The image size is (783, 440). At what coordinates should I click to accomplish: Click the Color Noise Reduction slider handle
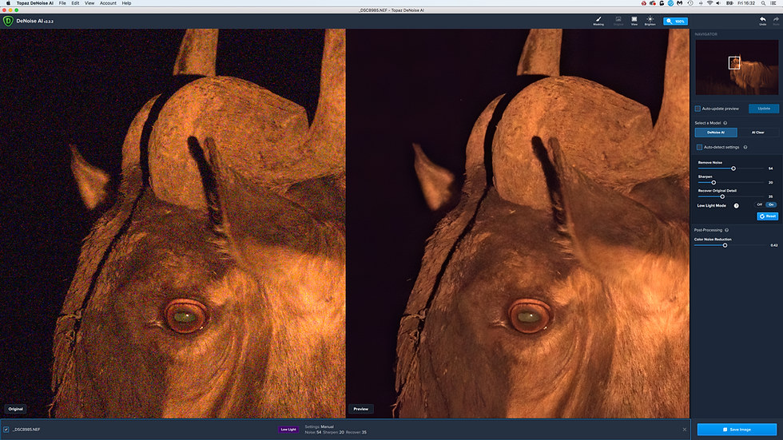coord(725,245)
